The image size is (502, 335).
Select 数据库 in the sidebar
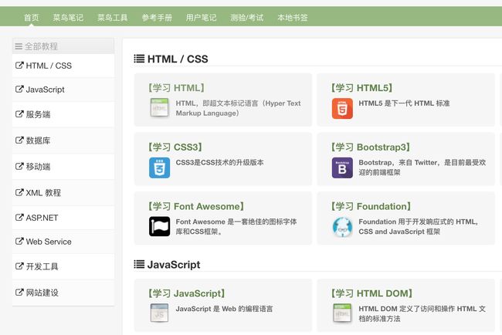[63, 140]
